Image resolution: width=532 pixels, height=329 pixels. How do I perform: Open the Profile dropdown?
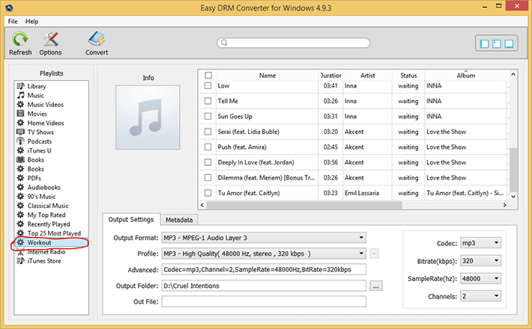click(x=264, y=253)
